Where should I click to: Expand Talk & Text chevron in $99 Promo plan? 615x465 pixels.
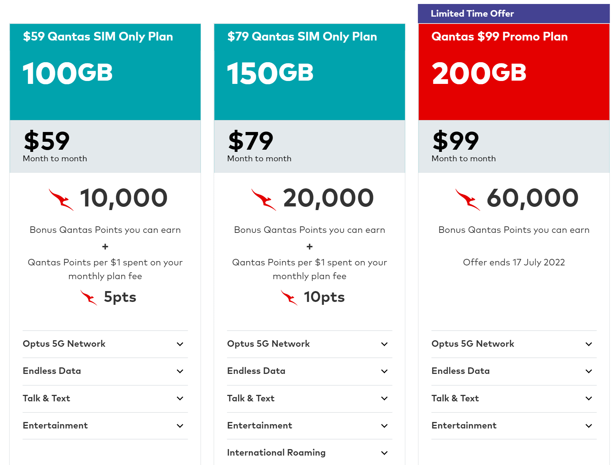tap(589, 398)
